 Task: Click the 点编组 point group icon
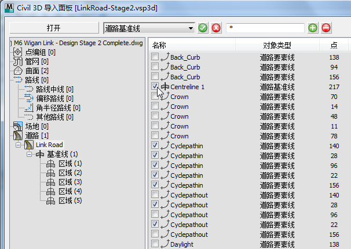pos(18,52)
